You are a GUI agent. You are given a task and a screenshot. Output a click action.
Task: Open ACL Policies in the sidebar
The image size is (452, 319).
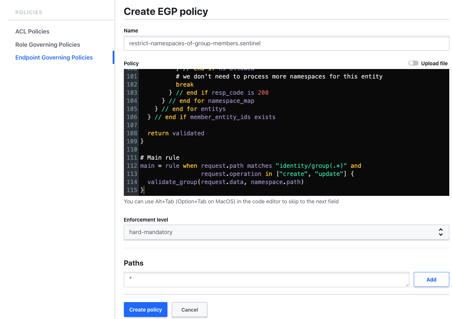pyautogui.click(x=32, y=31)
